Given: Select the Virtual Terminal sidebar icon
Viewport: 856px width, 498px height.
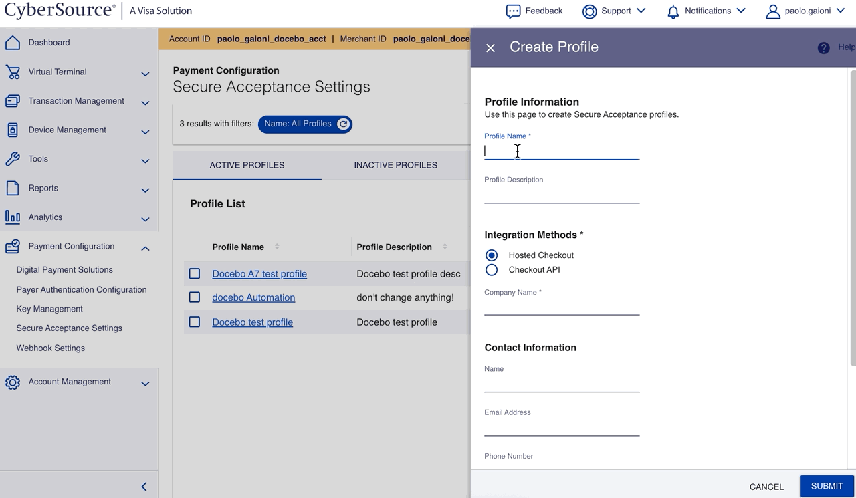Looking at the screenshot, I should point(13,72).
